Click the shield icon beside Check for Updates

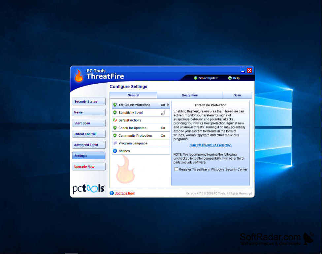coord(115,128)
